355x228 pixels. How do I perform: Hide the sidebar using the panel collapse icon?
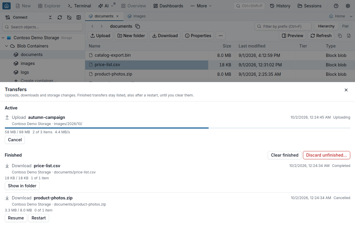click(79, 17)
